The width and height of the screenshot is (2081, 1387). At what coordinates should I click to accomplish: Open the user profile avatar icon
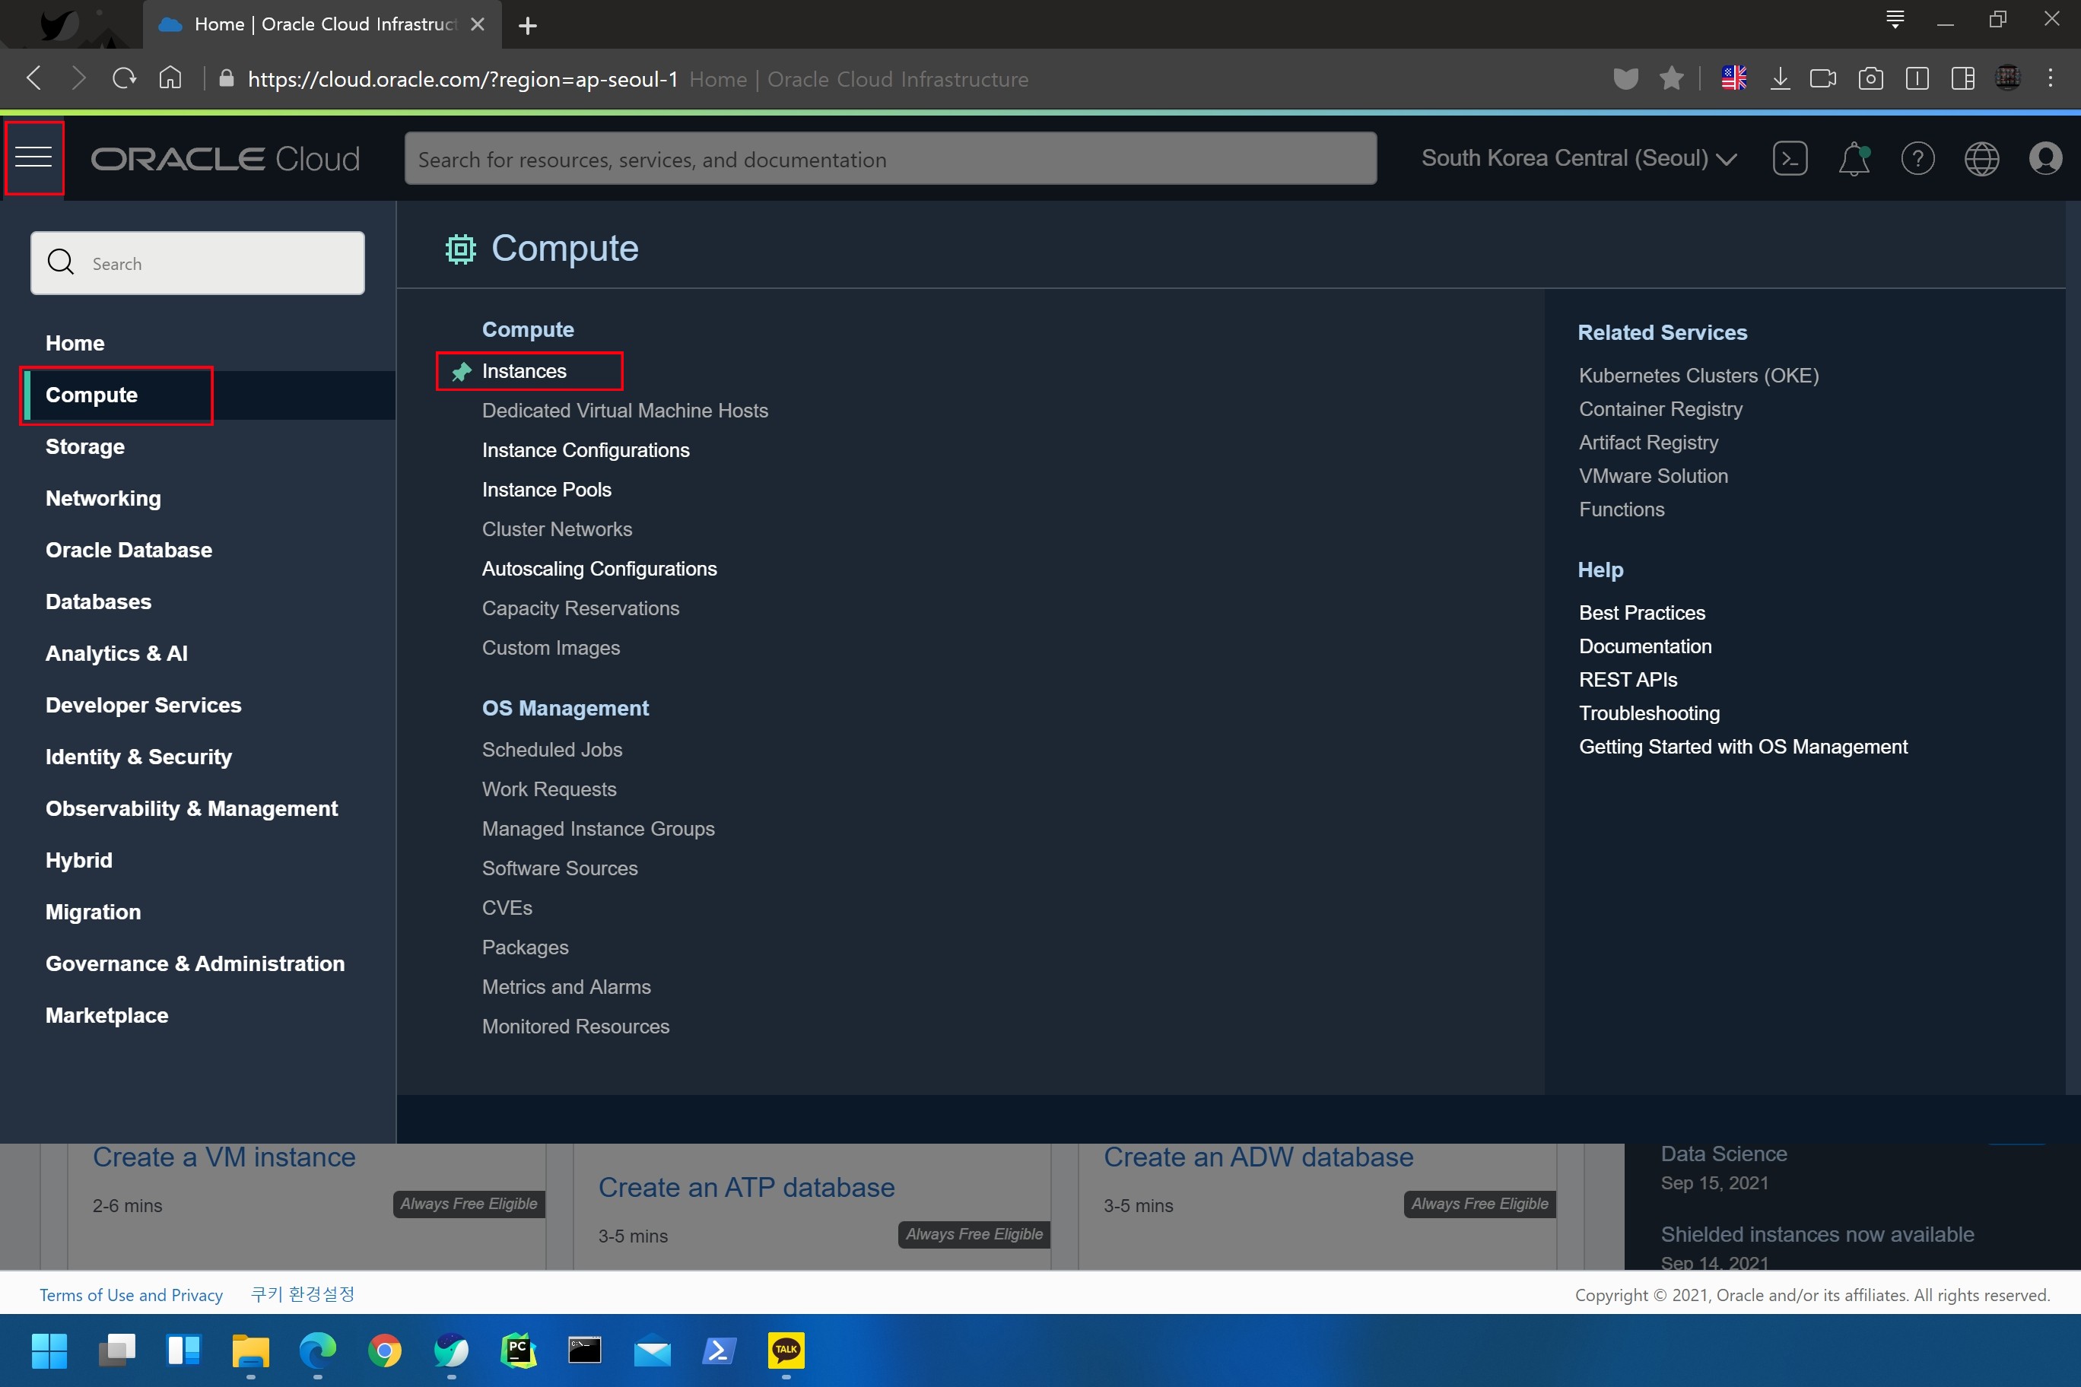pos(2044,159)
